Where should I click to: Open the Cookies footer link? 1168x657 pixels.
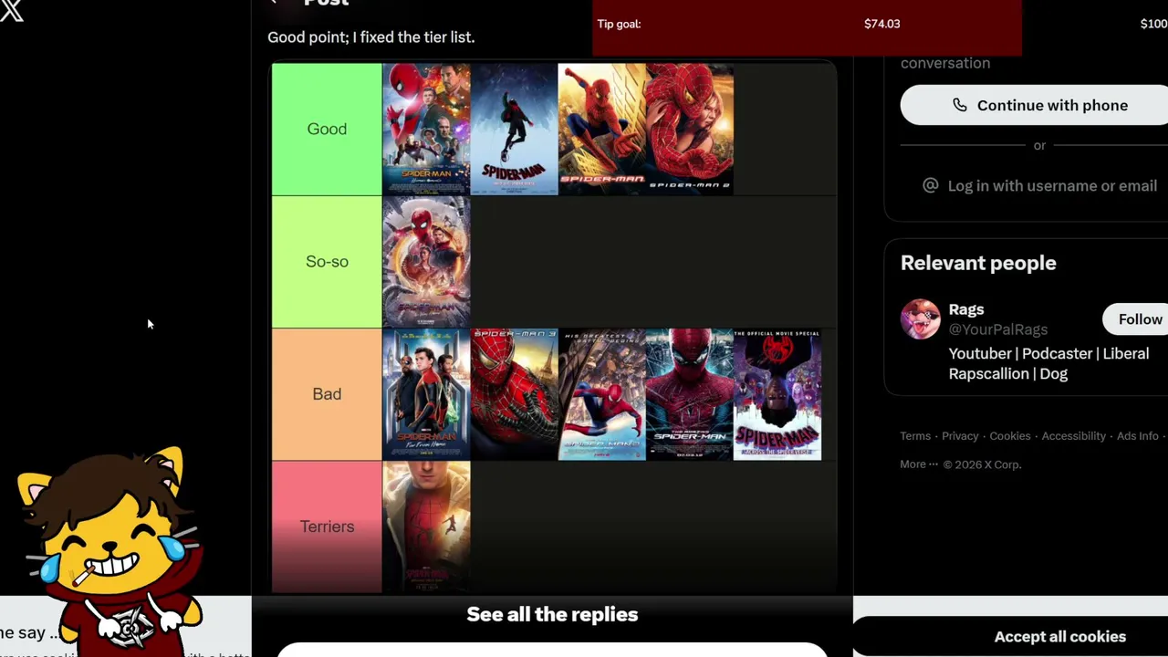click(x=1010, y=436)
